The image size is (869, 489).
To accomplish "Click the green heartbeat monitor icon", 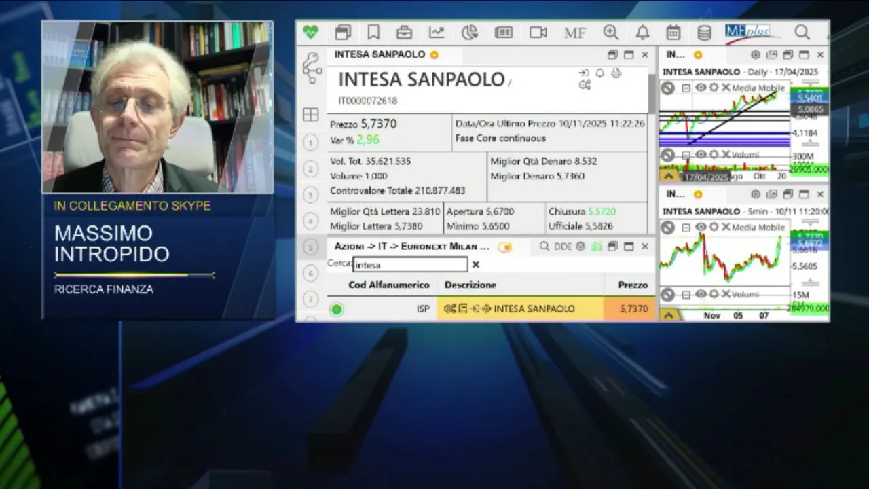I will (310, 32).
